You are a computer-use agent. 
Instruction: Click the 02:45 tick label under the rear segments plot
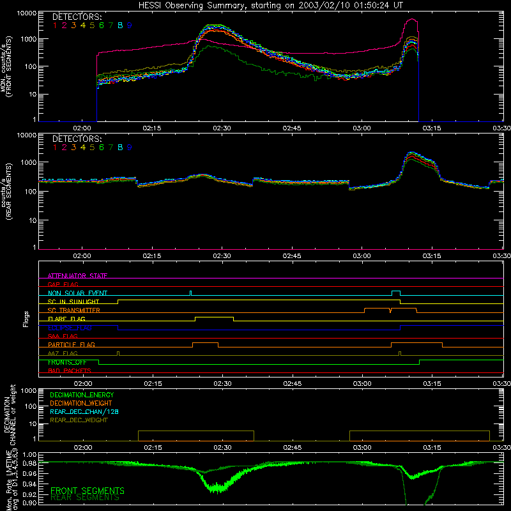pyautogui.click(x=292, y=256)
